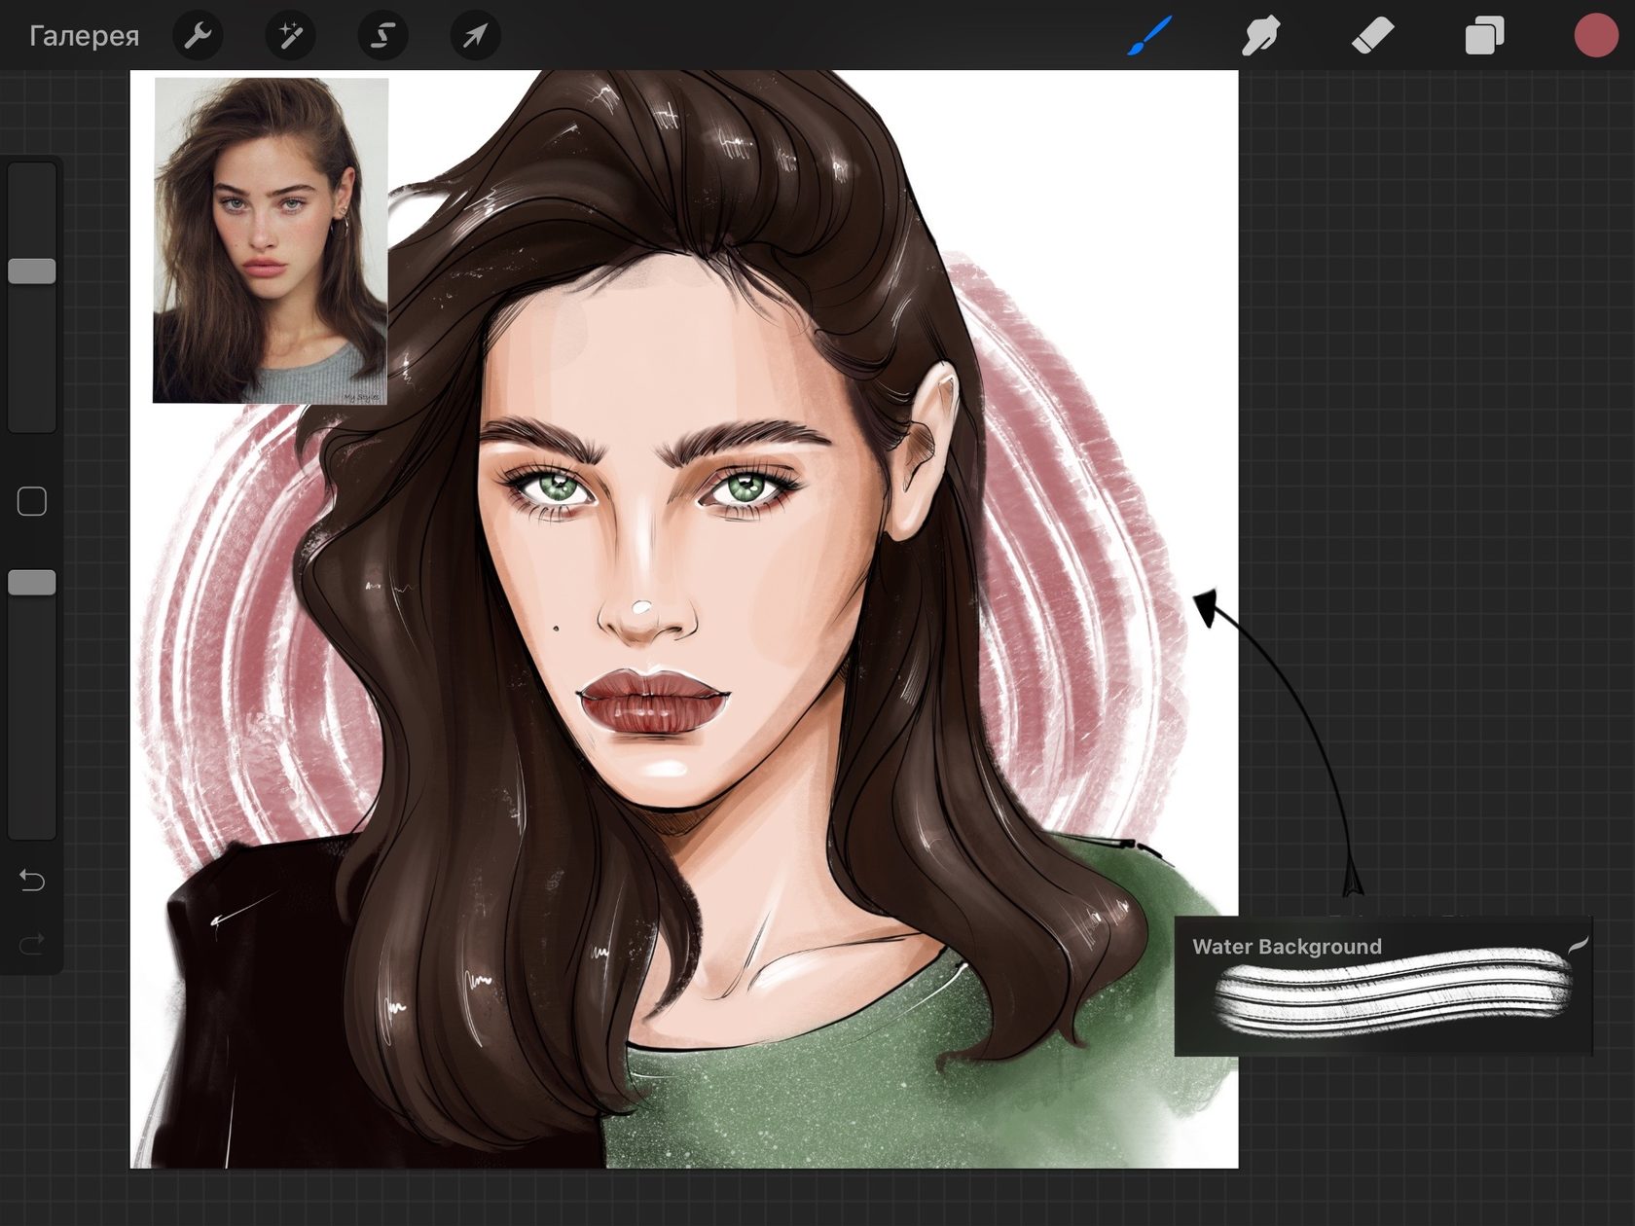Viewport: 1635px width, 1226px height.
Task: Open the Adjustments magic wand menu
Action: [x=290, y=36]
